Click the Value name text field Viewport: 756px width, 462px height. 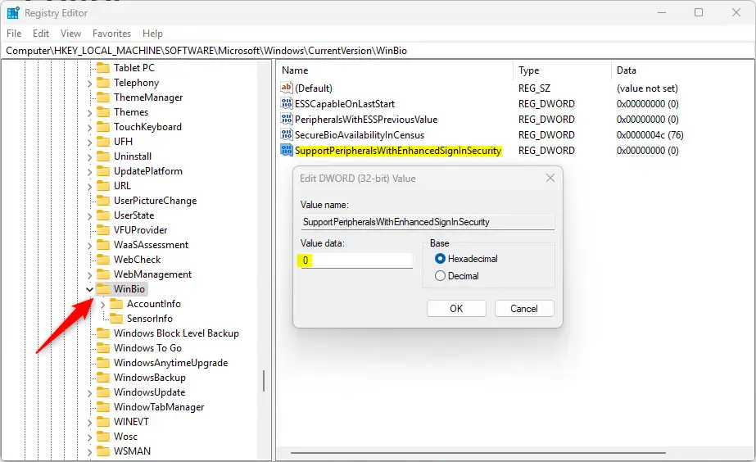(428, 222)
